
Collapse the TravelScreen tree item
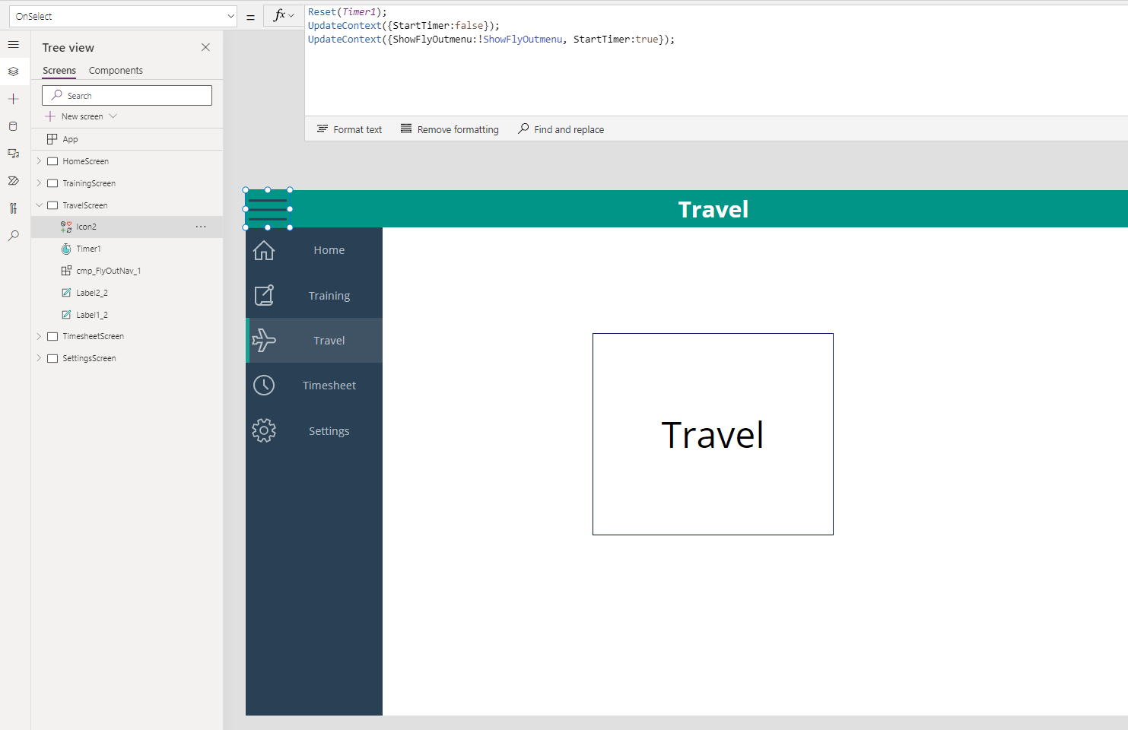(39, 205)
